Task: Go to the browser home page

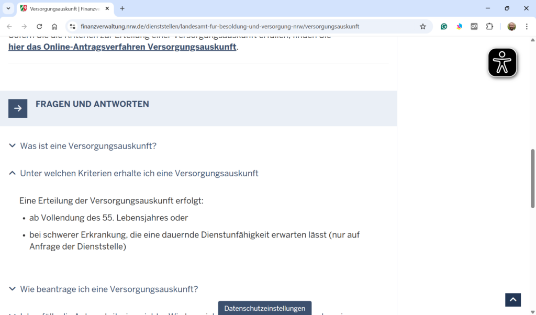Action: (x=54, y=27)
